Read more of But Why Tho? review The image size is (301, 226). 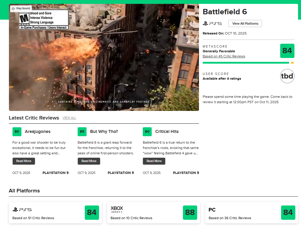[x=89, y=161]
